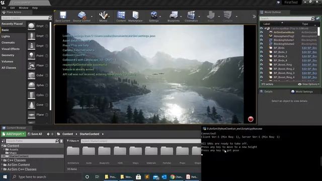The width and height of the screenshot is (322, 181).
Task: Click the red record button in the viewport
Action: tap(251, 119)
